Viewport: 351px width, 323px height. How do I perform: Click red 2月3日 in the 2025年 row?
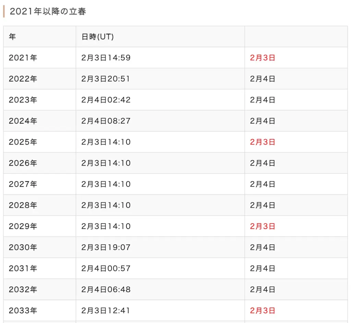coord(263,142)
